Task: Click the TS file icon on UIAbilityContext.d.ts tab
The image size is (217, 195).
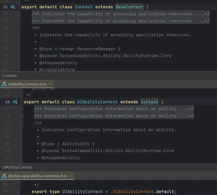Action: point(4,84)
